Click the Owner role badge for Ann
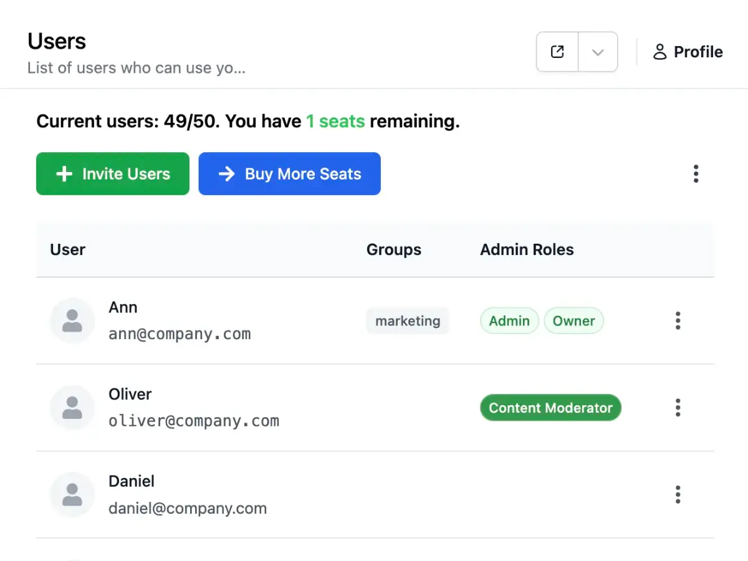The width and height of the screenshot is (748, 561). 574,321
